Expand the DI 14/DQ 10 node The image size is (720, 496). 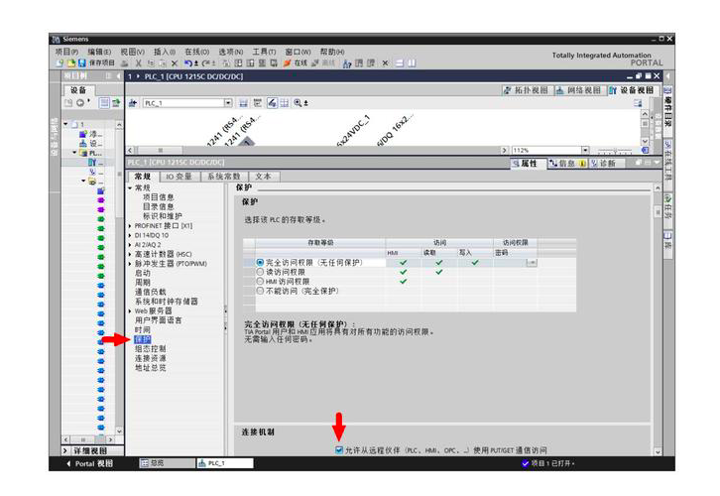click(x=130, y=235)
